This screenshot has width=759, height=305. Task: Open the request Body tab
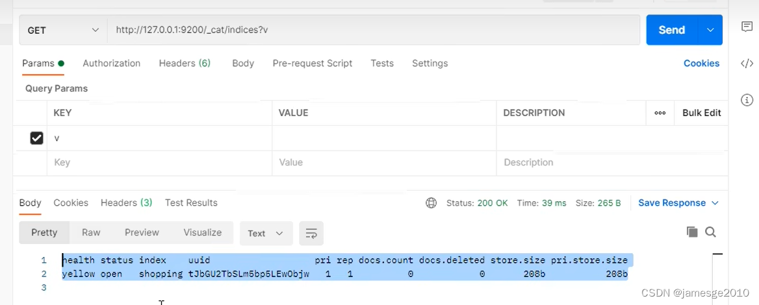click(243, 64)
